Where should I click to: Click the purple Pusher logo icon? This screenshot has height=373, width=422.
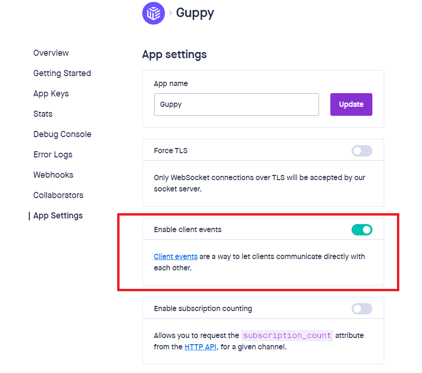154,13
